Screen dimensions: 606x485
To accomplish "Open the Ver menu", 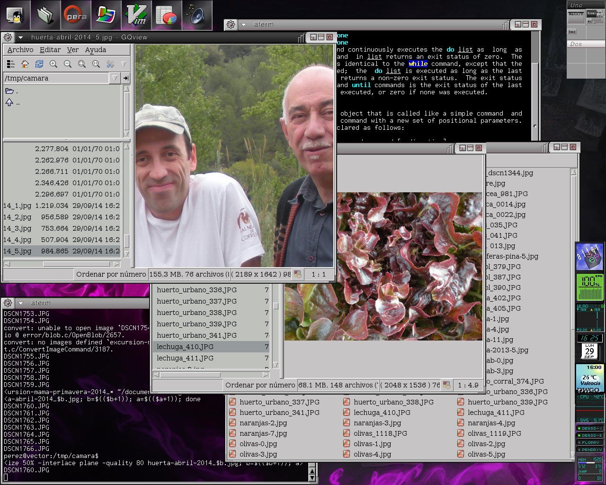I will coord(73,50).
